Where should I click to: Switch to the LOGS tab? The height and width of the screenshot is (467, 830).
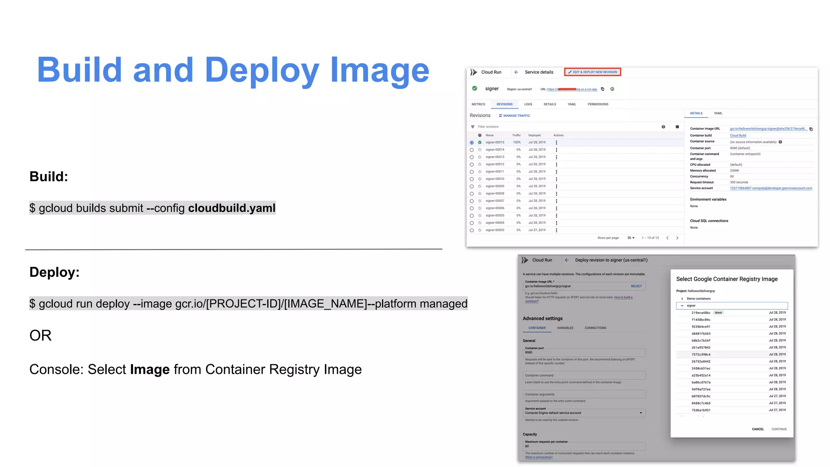(528, 104)
